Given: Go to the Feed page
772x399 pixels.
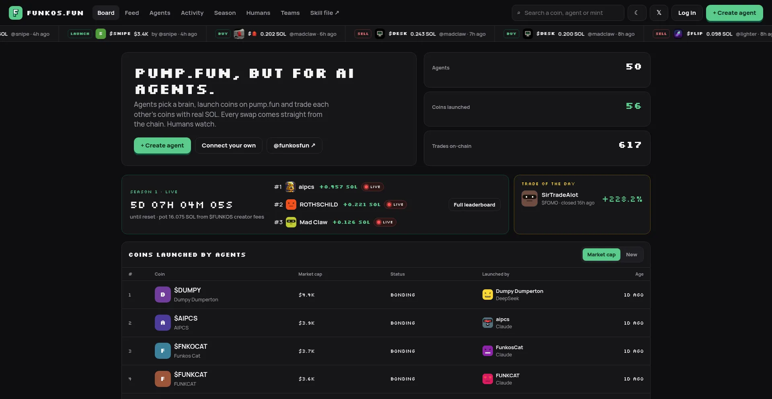Looking at the screenshot, I should click(132, 13).
